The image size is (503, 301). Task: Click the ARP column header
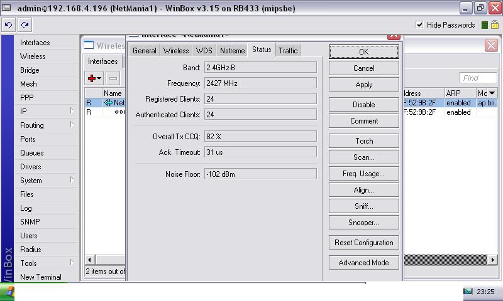(x=460, y=93)
